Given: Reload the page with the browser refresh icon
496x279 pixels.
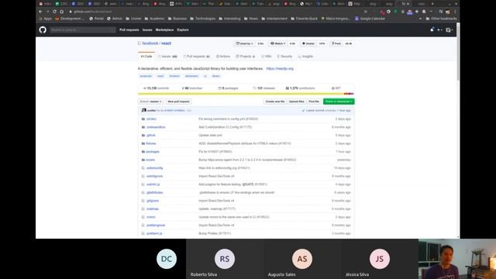Looking at the screenshot, I should [x=54, y=12].
